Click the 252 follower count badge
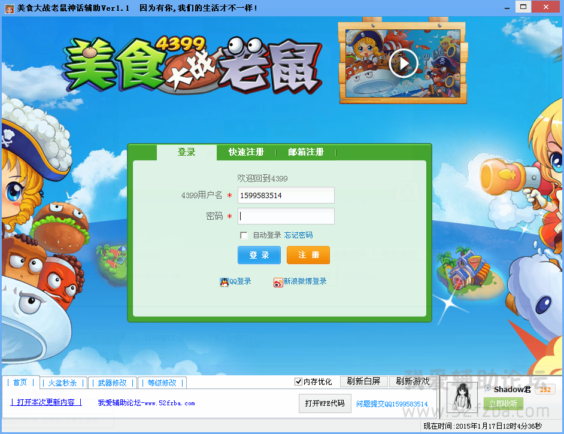The height and width of the screenshot is (434, 564). coord(545,390)
